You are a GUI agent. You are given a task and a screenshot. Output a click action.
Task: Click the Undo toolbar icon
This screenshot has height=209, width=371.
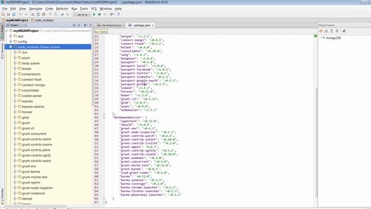pyautogui.click(x=21, y=15)
